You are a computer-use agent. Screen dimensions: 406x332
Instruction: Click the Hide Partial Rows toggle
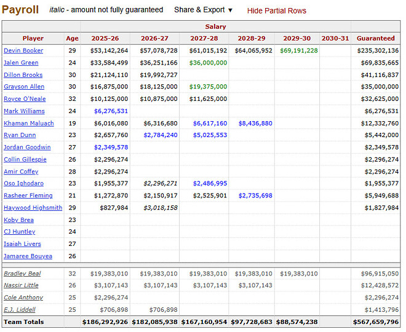[276, 10]
